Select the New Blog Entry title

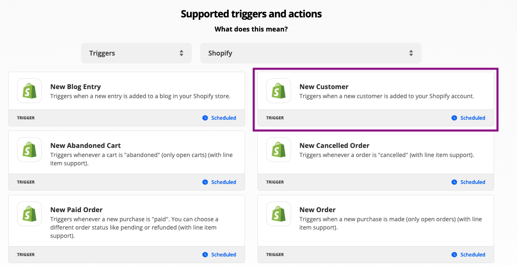[76, 87]
